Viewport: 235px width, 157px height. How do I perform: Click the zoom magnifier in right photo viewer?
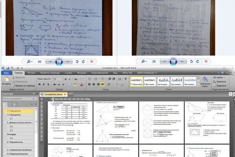coord(143,61)
